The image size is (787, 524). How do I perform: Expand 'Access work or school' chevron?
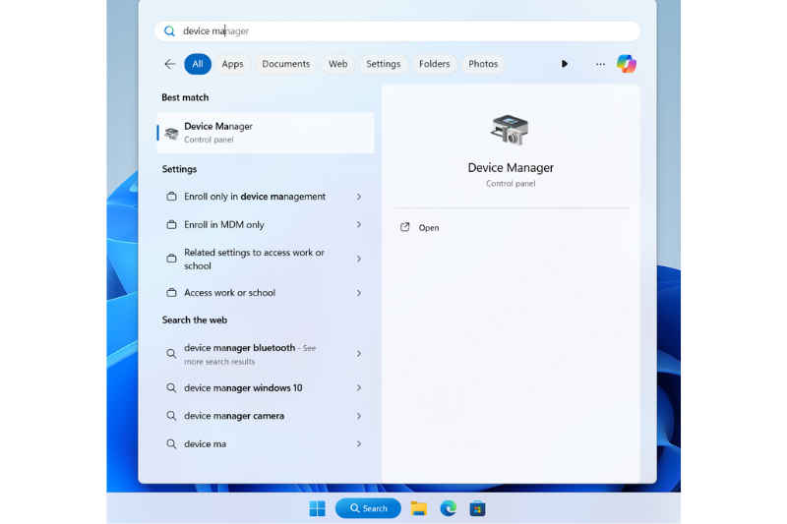coord(358,293)
